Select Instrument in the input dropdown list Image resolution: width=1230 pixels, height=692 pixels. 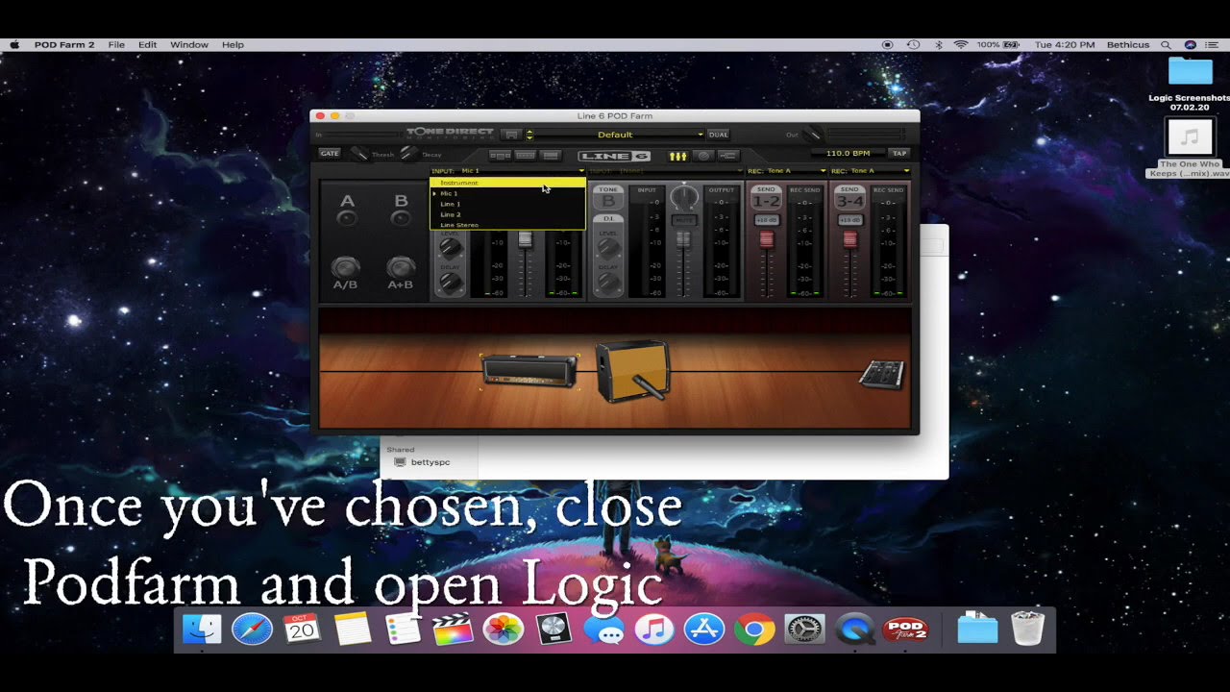(507, 183)
